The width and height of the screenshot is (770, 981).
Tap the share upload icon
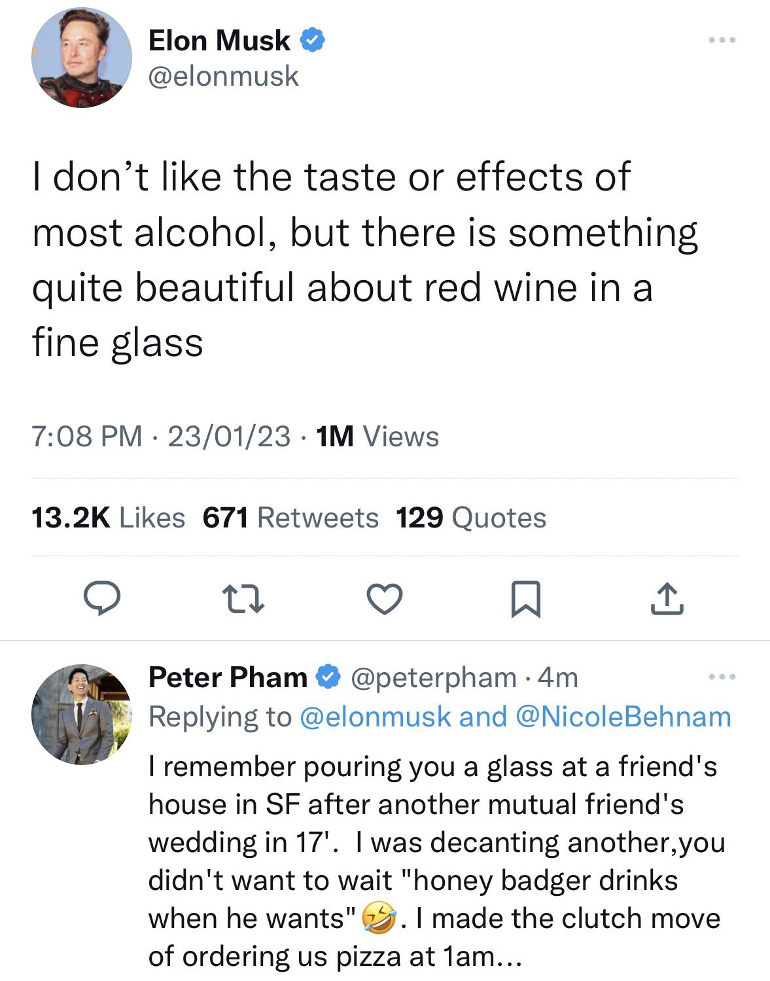coord(667,599)
